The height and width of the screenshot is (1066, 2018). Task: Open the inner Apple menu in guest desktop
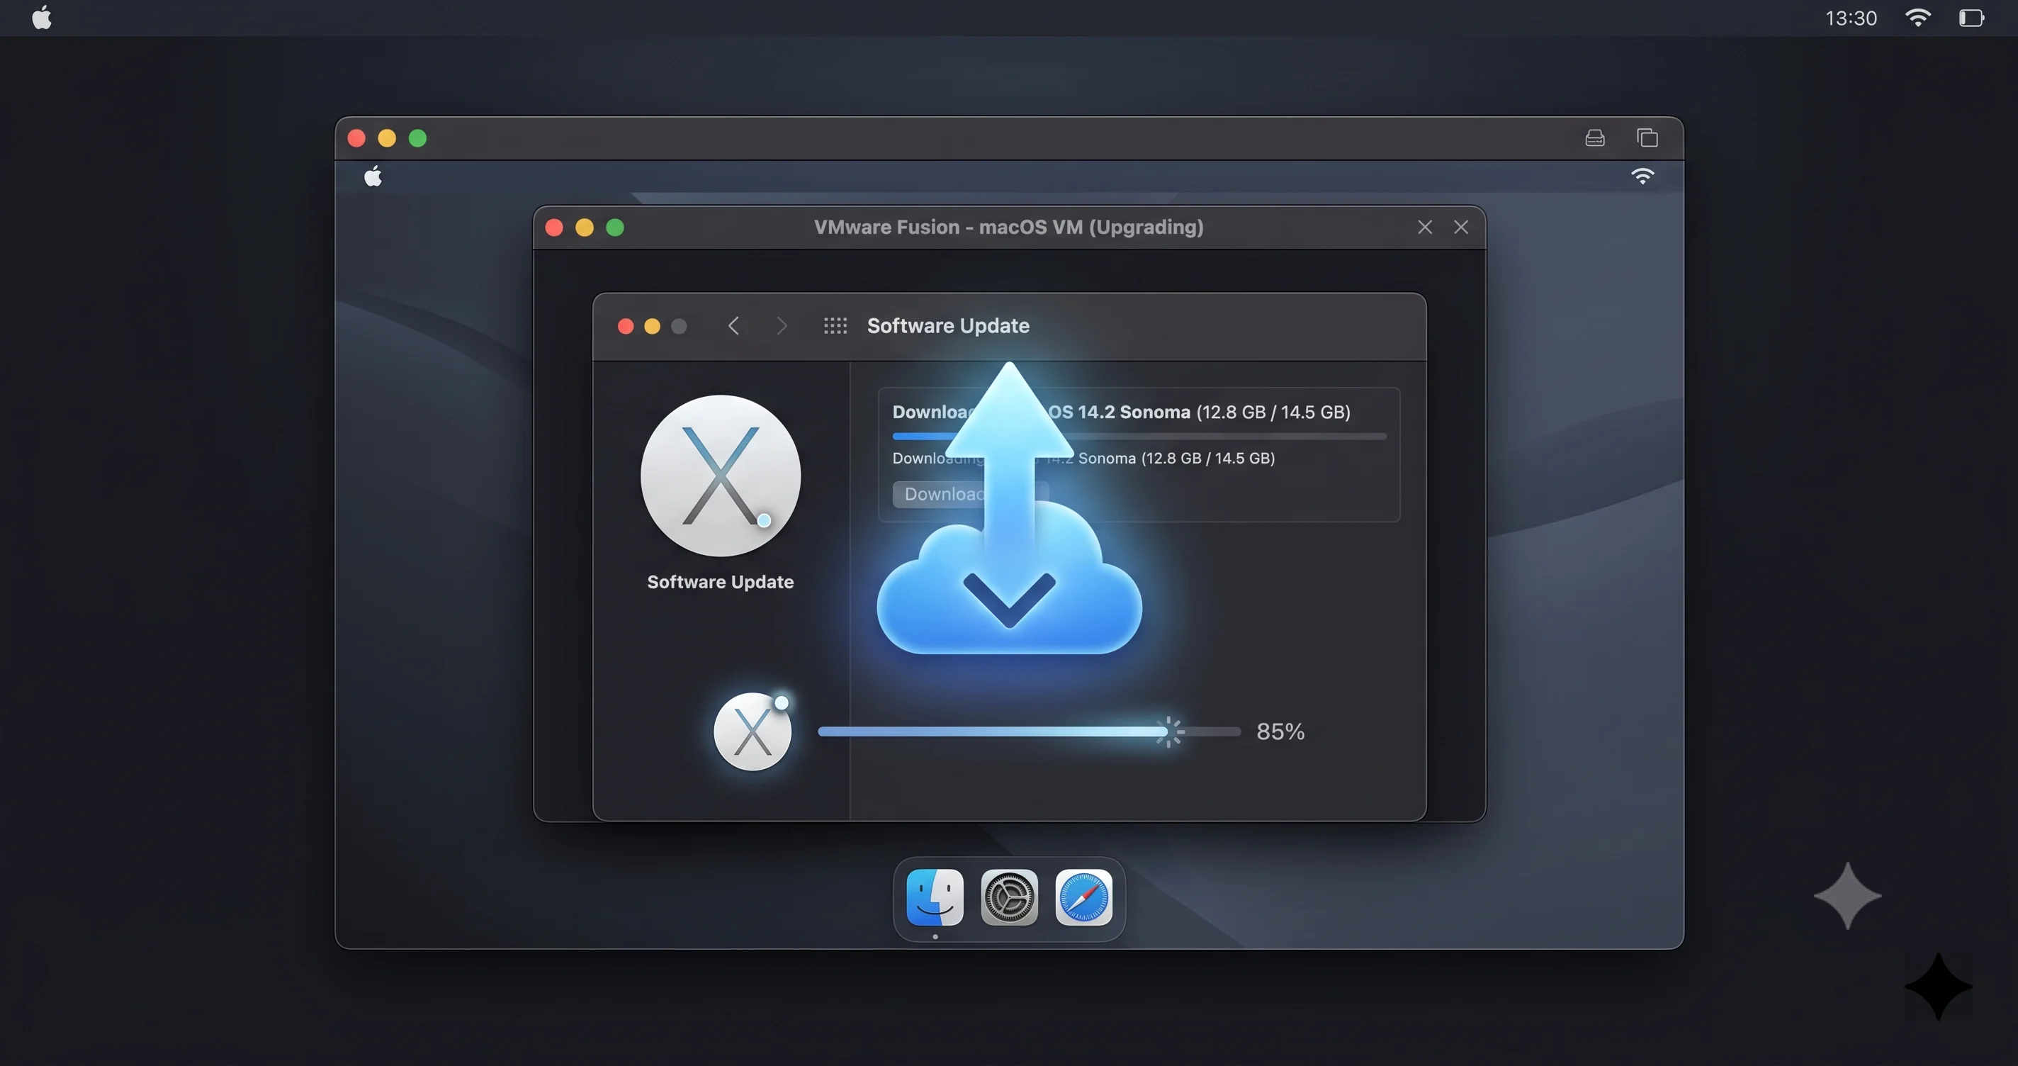[373, 176]
